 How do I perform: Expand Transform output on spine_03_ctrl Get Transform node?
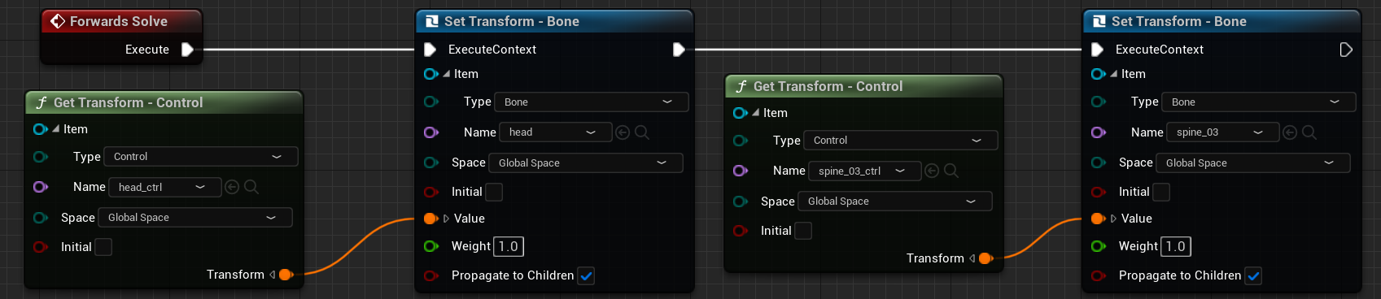972,258
